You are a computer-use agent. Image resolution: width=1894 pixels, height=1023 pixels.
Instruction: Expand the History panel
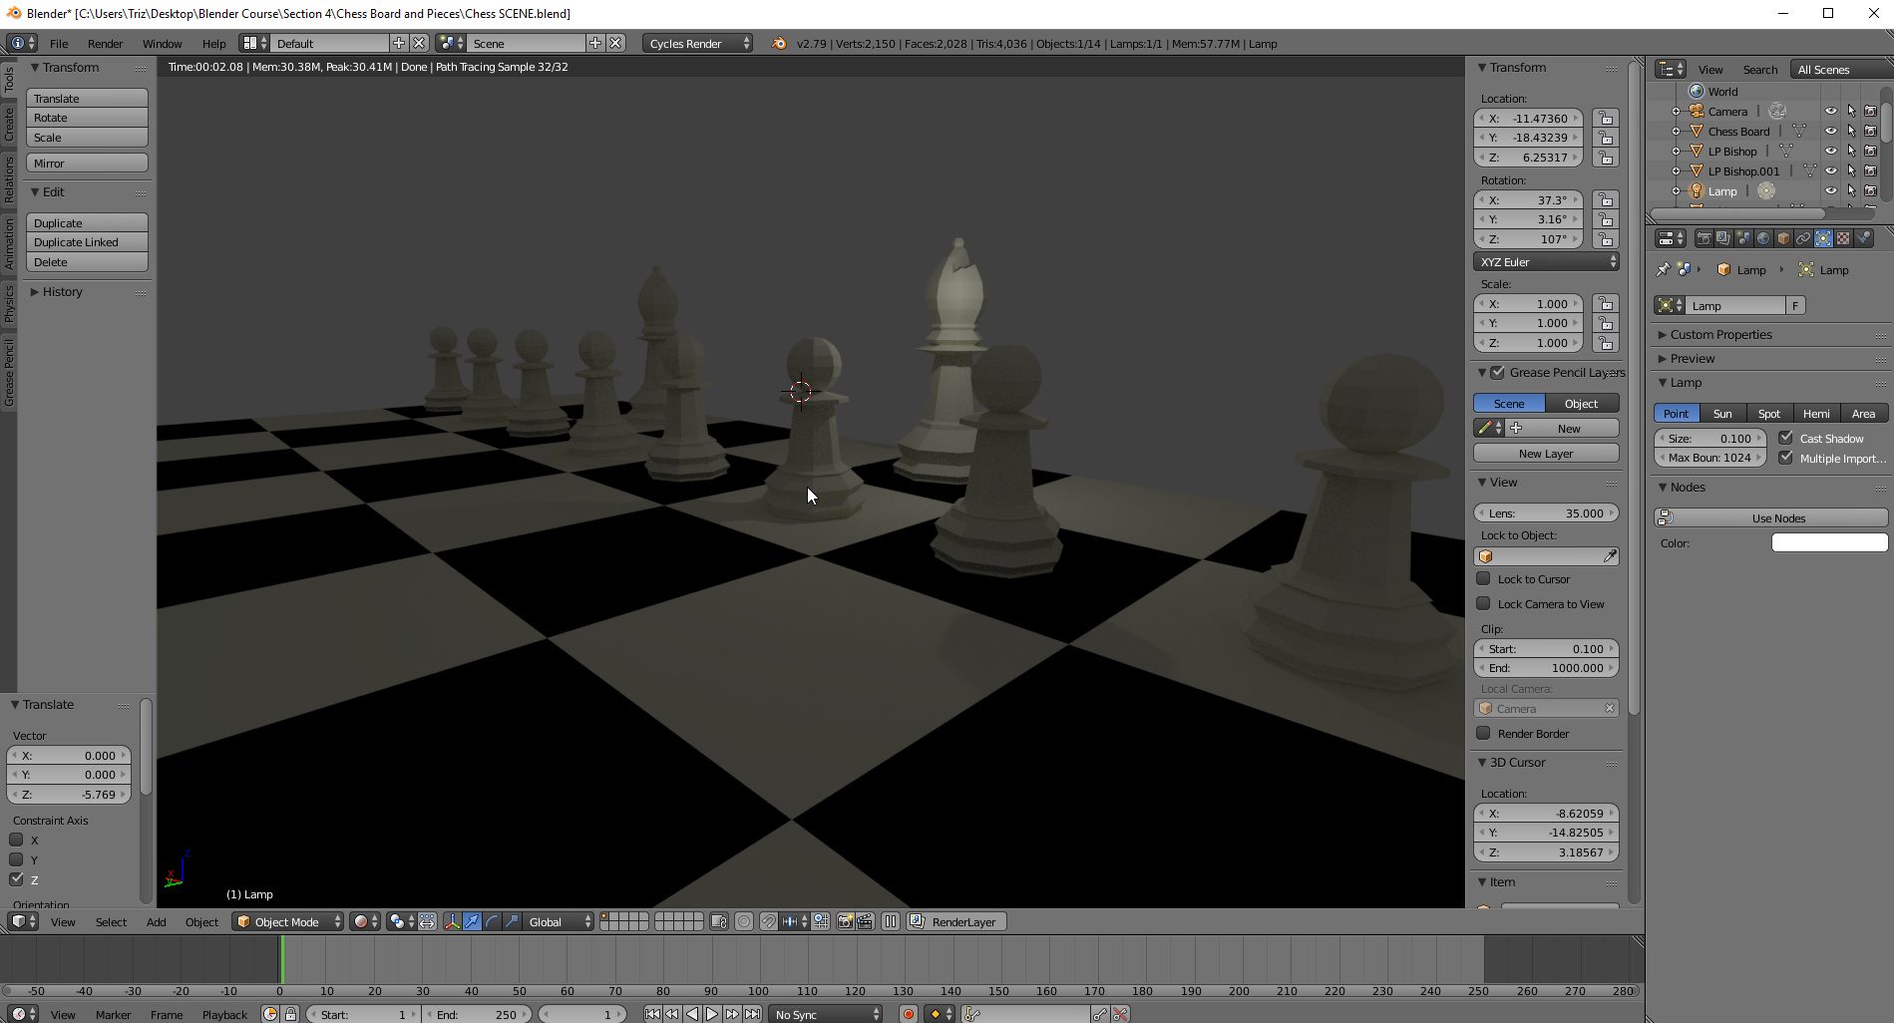coord(62,292)
